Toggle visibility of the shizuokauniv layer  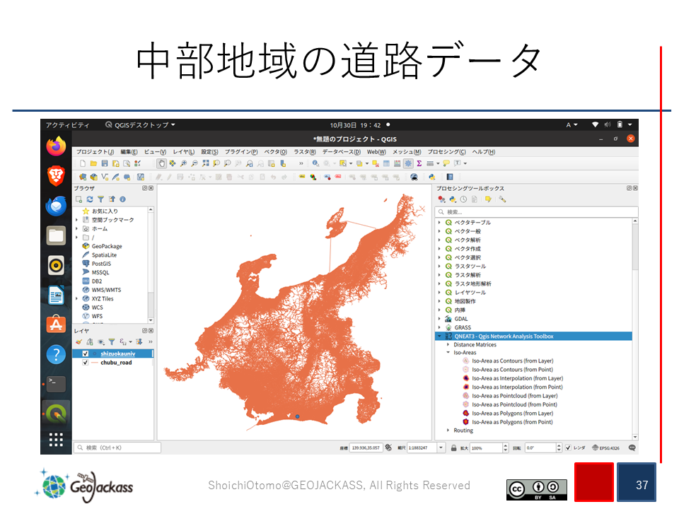click(x=86, y=353)
